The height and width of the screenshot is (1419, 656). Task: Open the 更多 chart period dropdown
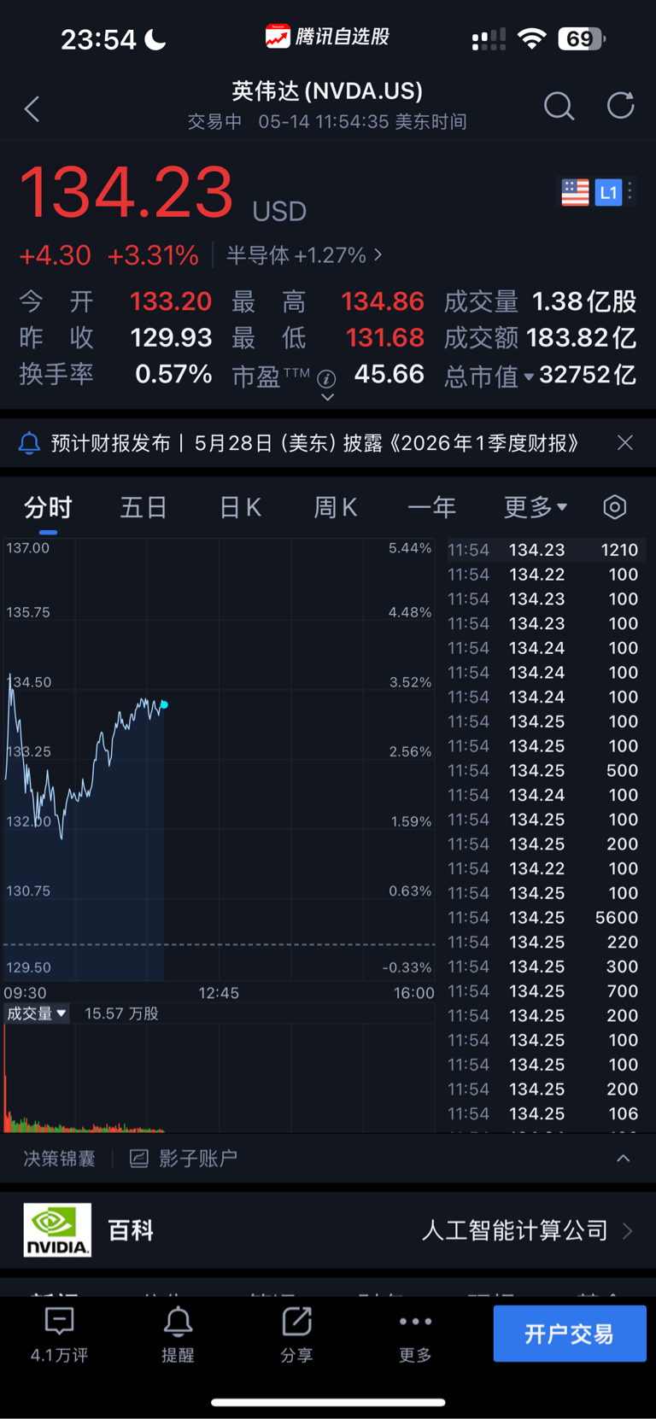(536, 507)
